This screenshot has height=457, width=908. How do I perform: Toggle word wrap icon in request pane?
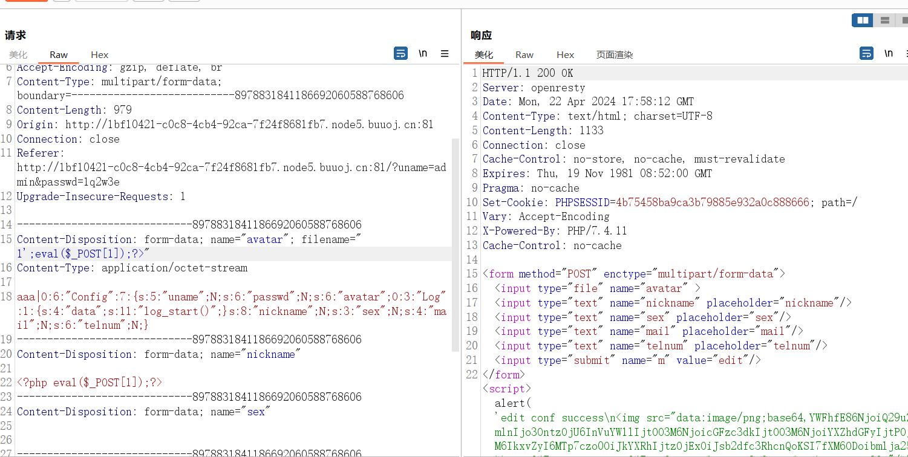[x=400, y=54]
